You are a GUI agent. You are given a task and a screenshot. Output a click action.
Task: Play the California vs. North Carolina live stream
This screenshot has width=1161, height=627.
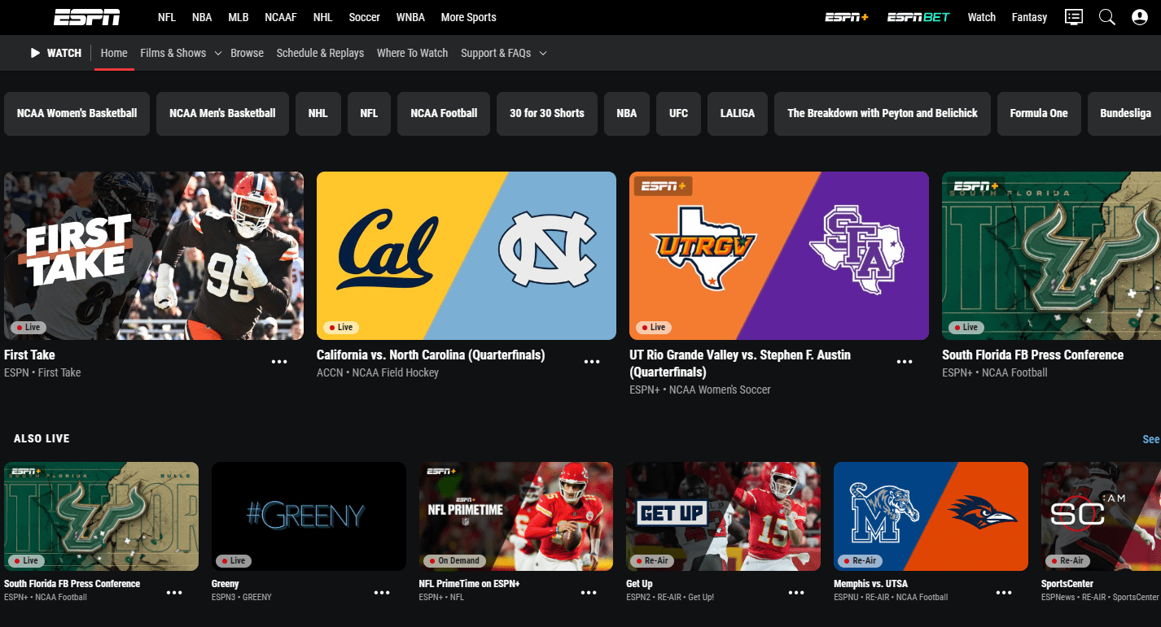pyautogui.click(x=466, y=255)
